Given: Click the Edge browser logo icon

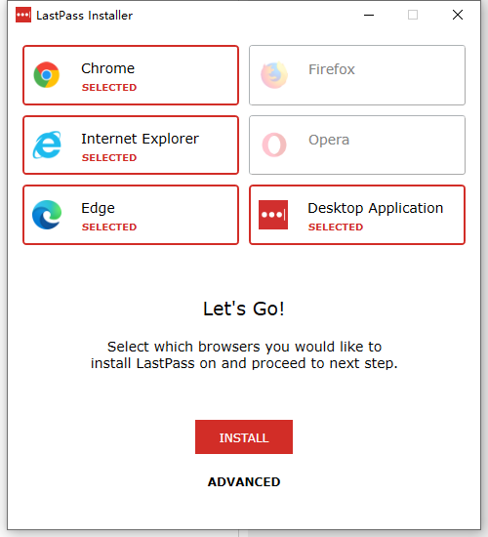Looking at the screenshot, I should point(47,215).
